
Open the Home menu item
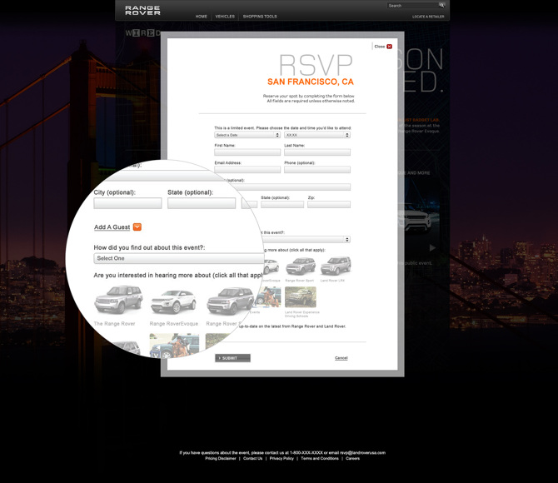[x=202, y=16]
